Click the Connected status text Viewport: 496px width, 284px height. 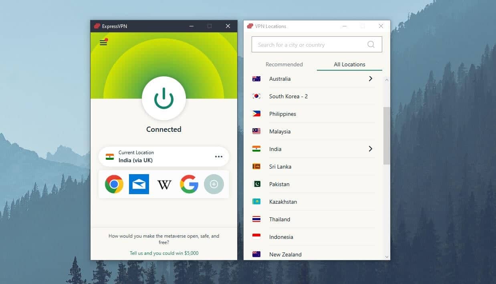click(x=164, y=129)
